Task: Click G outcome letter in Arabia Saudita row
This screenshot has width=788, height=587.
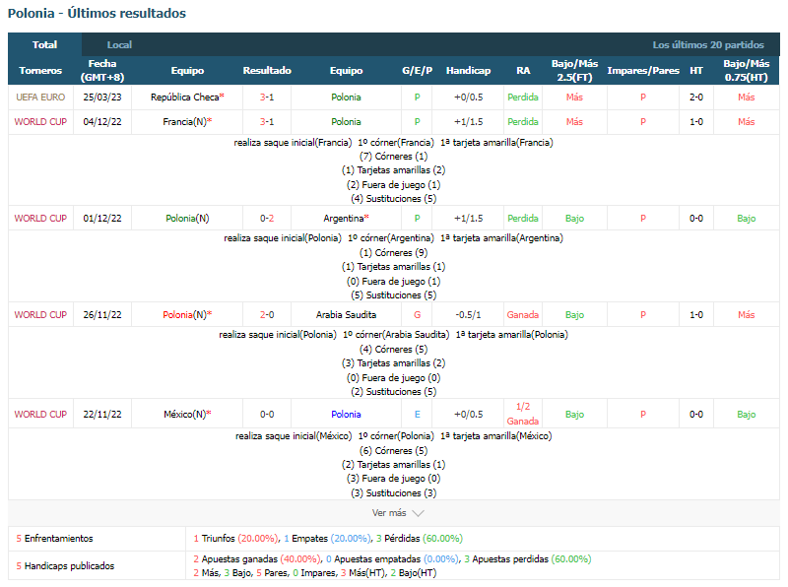Action: point(417,314)
